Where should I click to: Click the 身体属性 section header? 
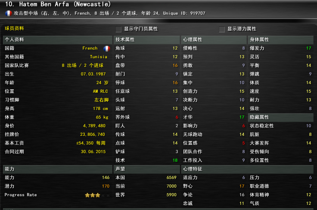[x=281, y=40]
